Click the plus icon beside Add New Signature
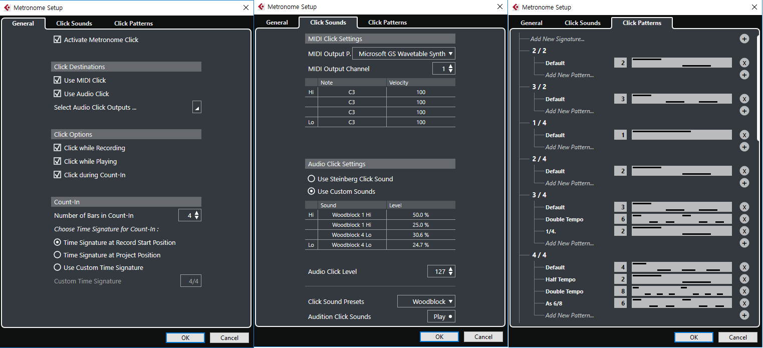The width and height of the screenshot is (763, 348). pyautogui.click(x=744, y=39)
